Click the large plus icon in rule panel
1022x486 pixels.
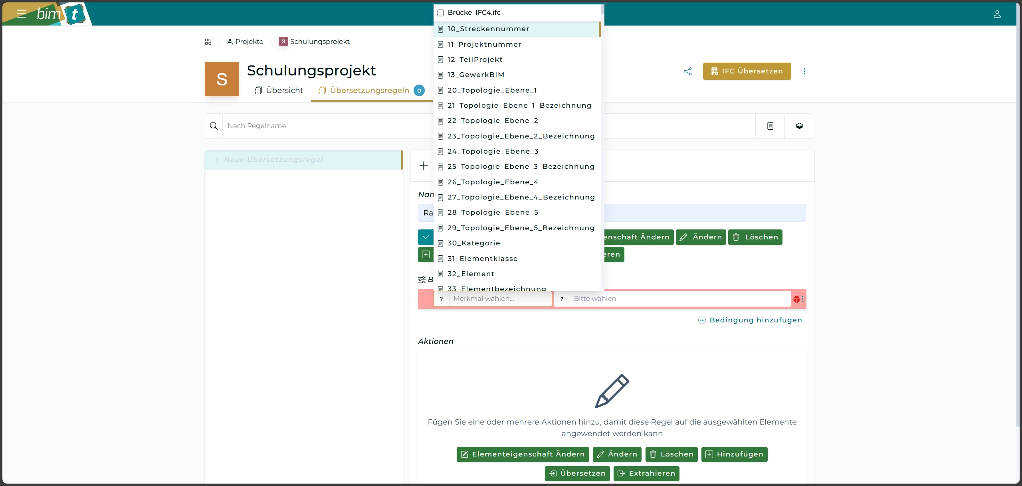click(424, 166)
